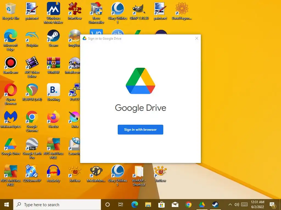This screenshot has width=281, height=210.
Task: Launch Edge from the taskbar
Action: [134, 205]
